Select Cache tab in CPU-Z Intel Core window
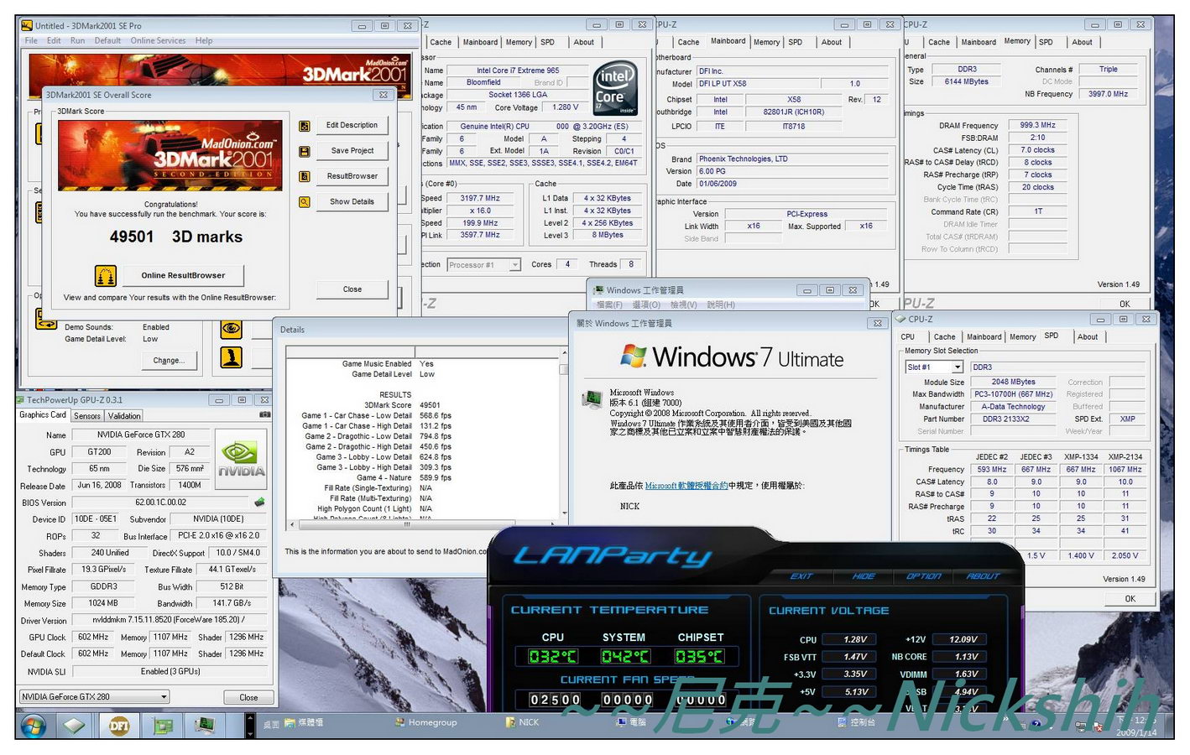 [x=441, y=43]
